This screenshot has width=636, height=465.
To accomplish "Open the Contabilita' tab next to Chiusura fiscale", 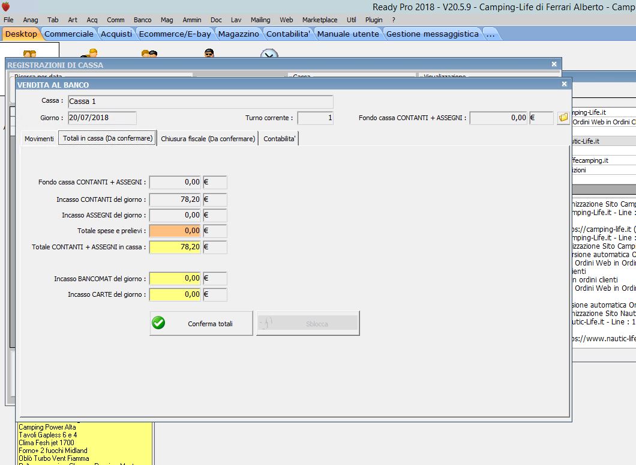I will 280,139.
